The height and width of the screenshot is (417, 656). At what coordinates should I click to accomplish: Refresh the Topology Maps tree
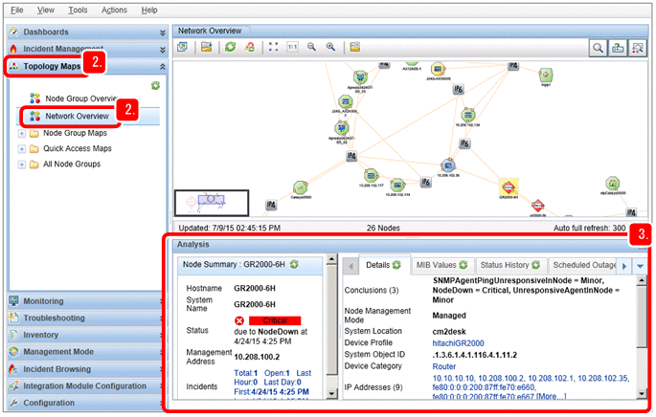point(156,86)
